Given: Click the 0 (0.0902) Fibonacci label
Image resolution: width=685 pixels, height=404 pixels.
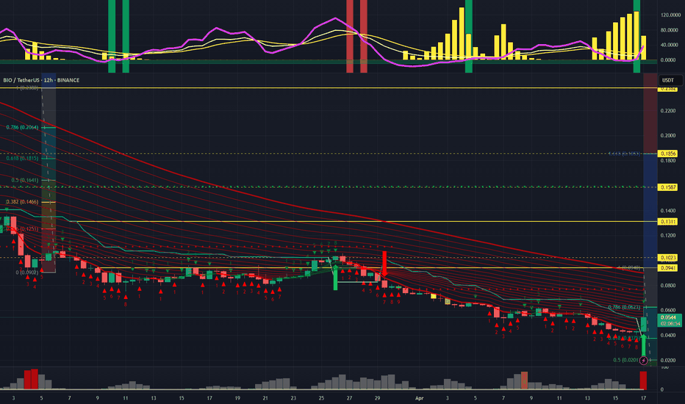Looking at the screenshot, I should [27, 273].
